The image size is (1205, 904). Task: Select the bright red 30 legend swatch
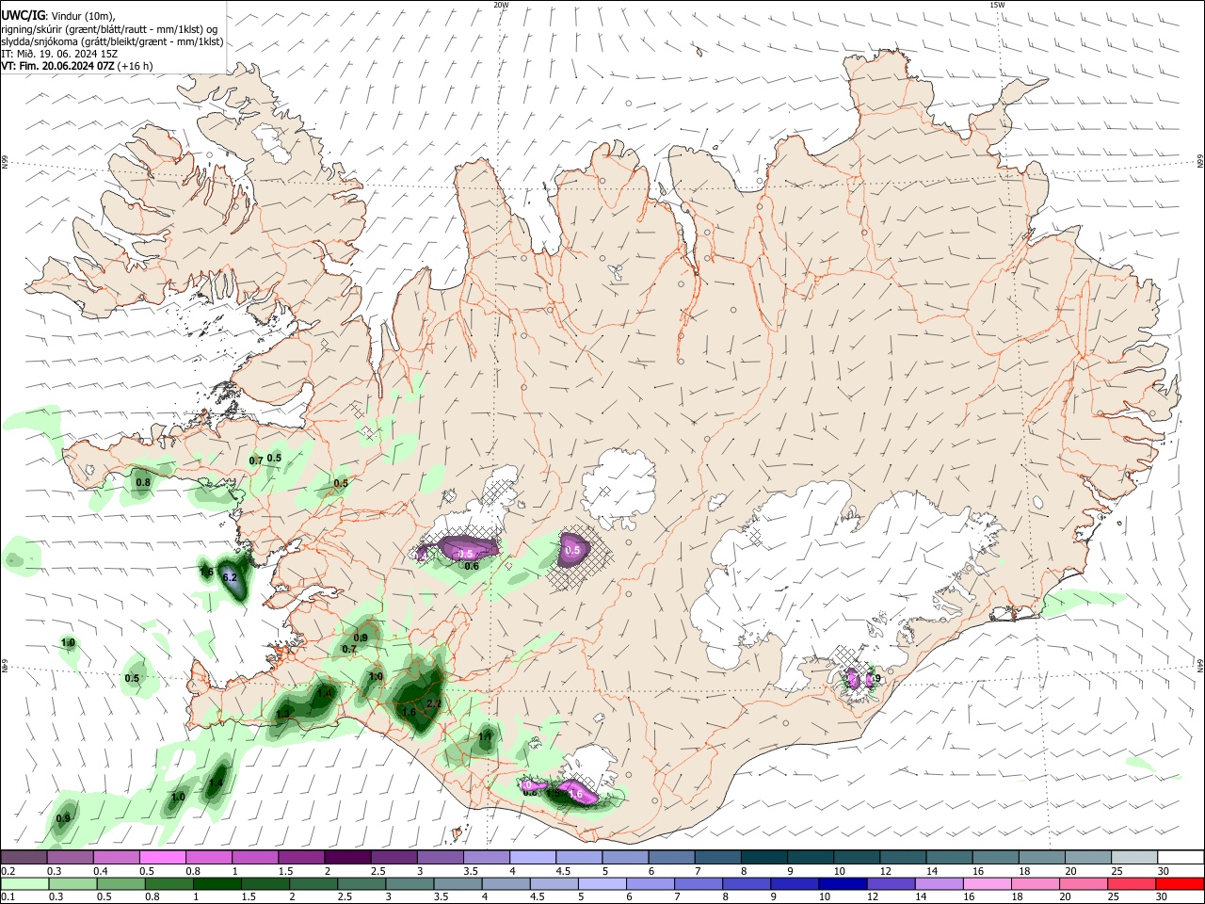(1181, 884)
